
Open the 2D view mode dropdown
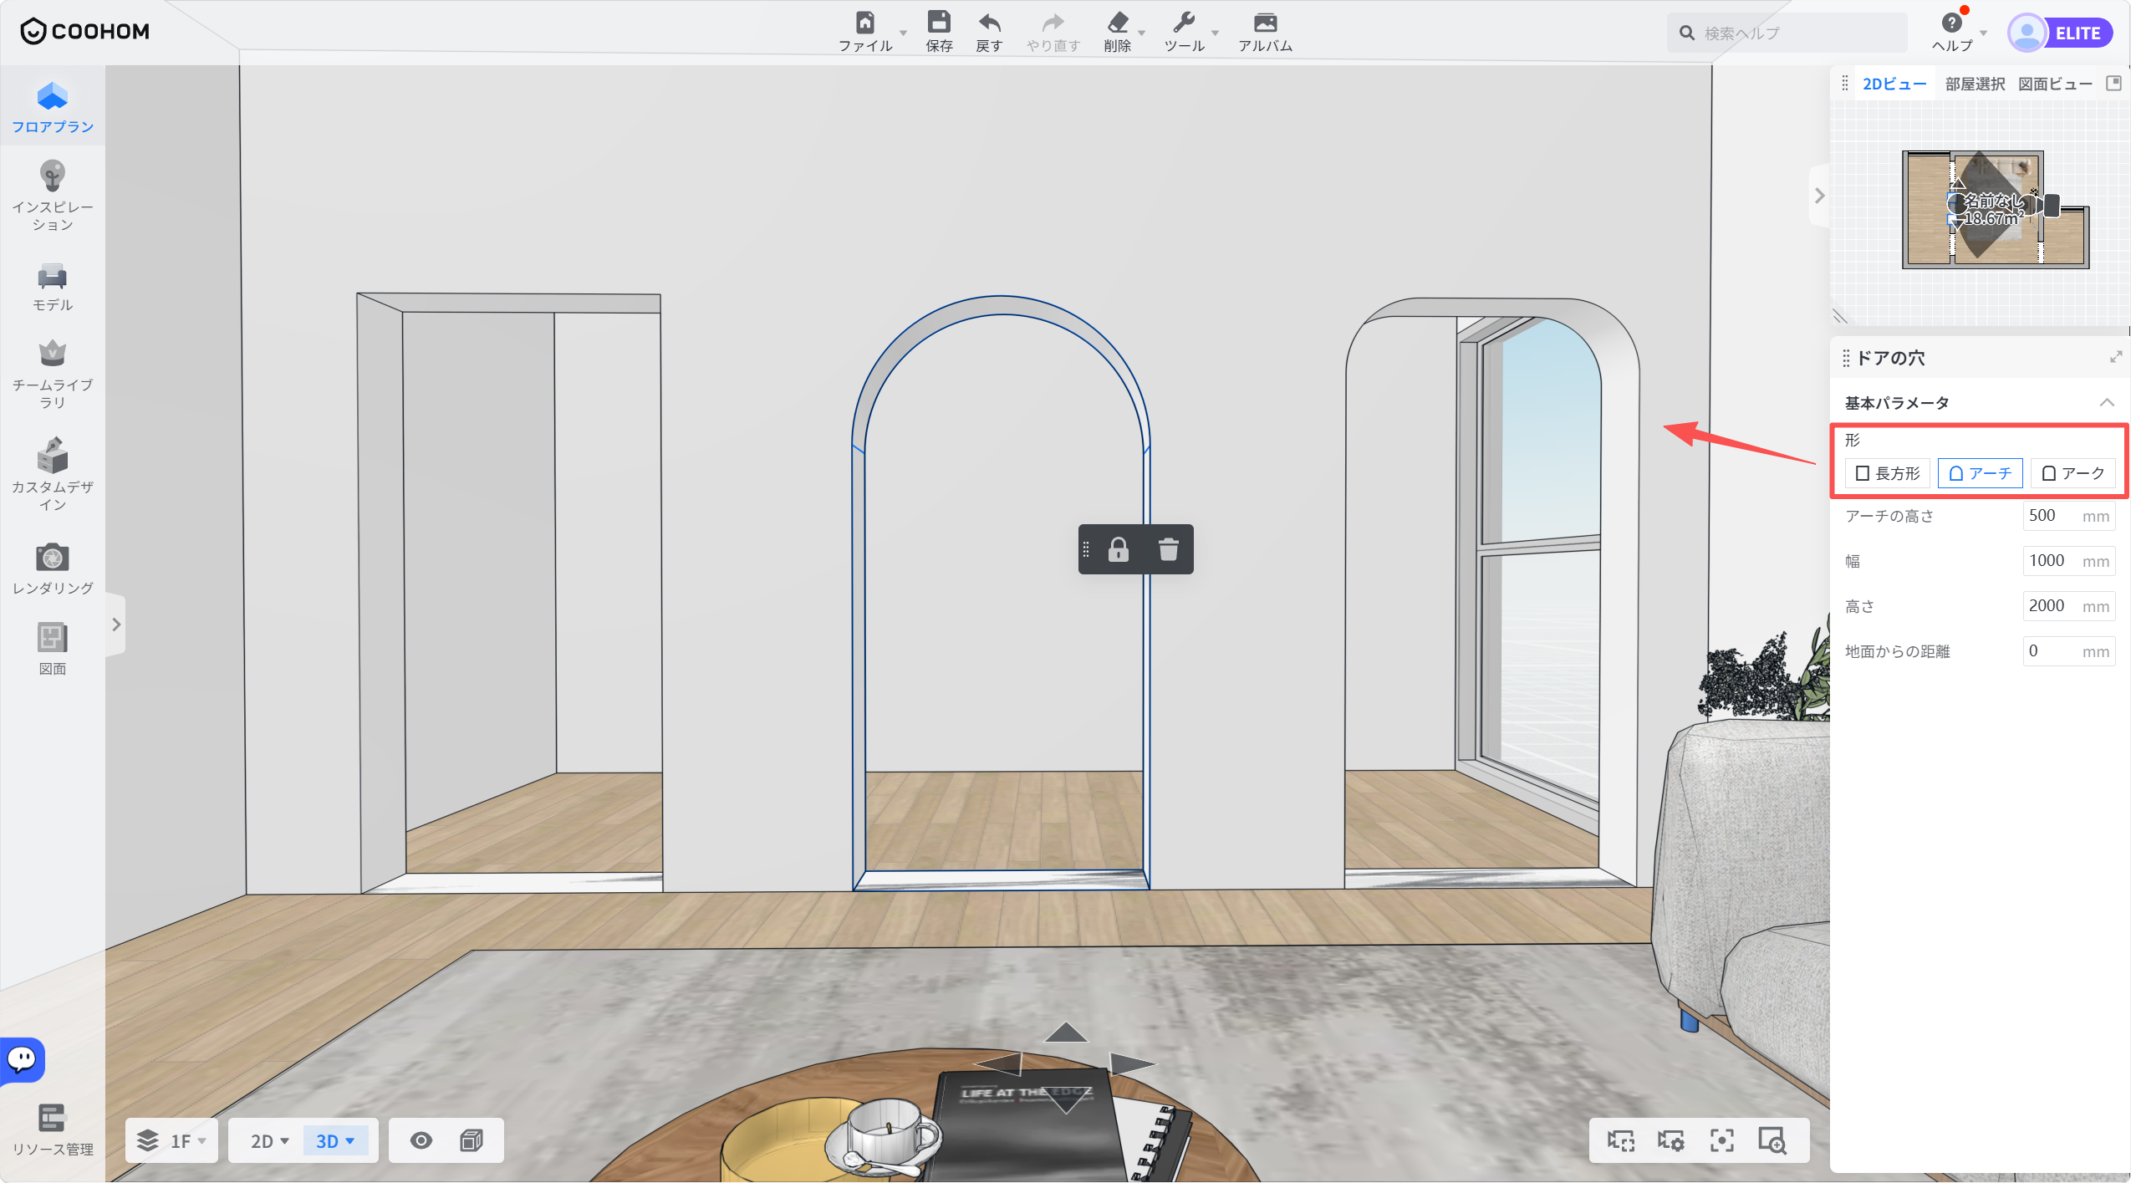coord(269,1140)
